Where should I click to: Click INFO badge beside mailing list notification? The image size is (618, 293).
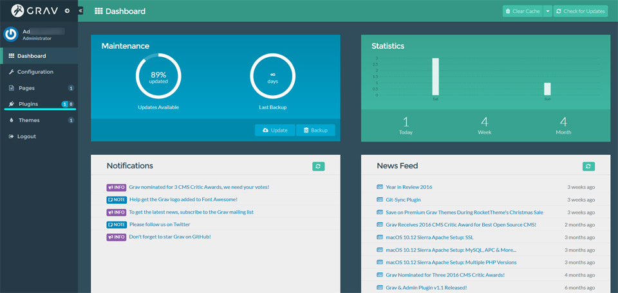point(117,212)
